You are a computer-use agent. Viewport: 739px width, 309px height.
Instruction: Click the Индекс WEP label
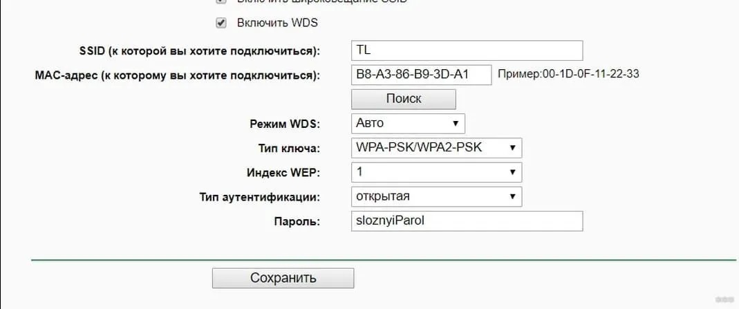(x=283, y=173)
